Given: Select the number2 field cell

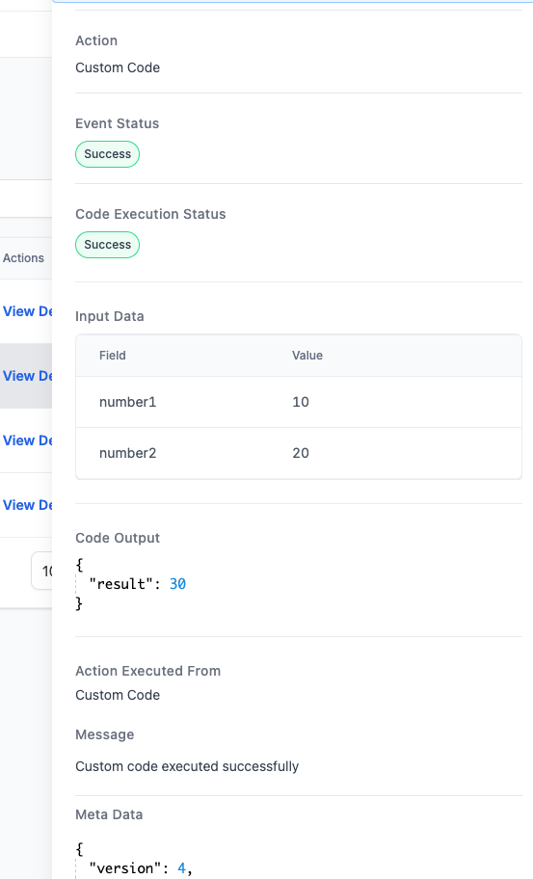Looking at the screenshot, I should tap(128, 453).
